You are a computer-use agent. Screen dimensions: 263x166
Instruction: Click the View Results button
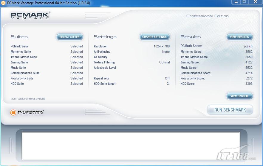click(239, 37)
